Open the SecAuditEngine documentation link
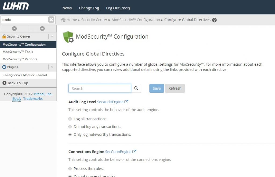The height and width of the screenshot is (177, 275). 110,102
